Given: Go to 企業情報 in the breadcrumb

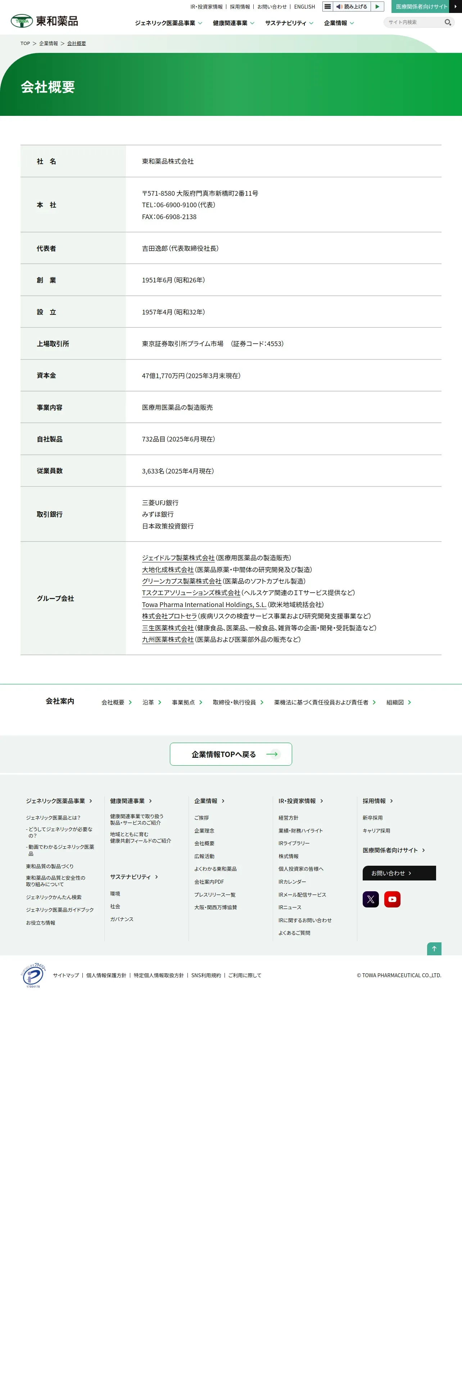Looking at the screenshot, I should 49,44.
